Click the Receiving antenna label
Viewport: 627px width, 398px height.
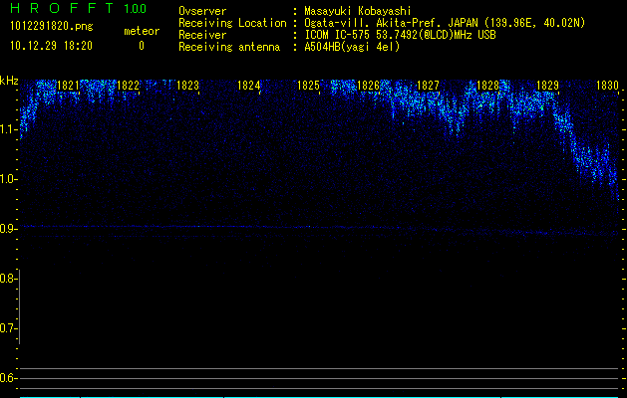click(229, 47)
